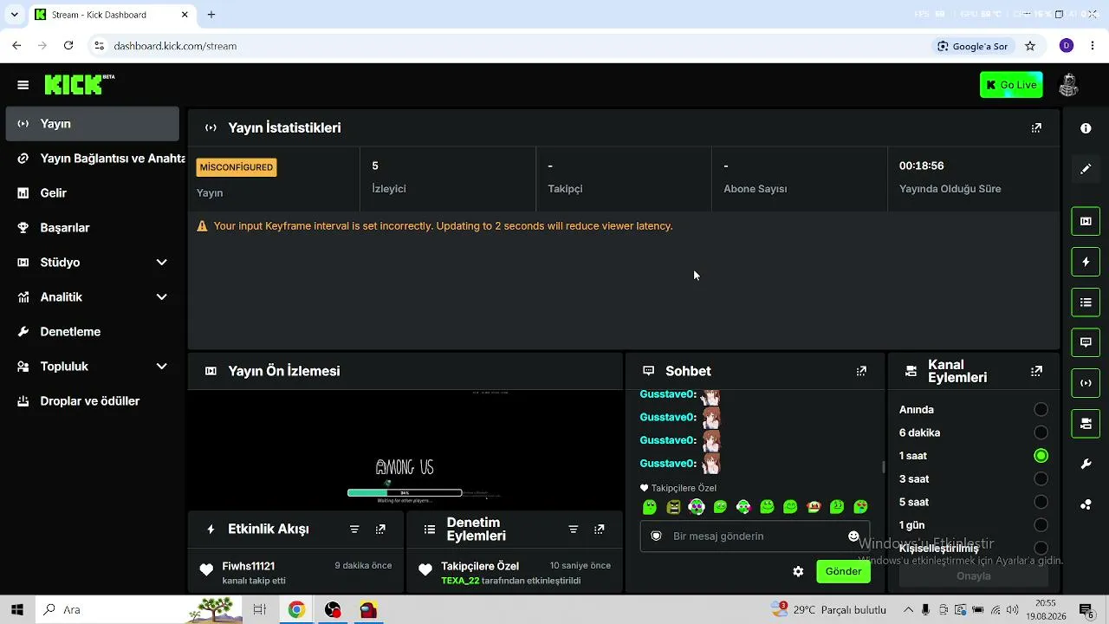1109x624 pixels.
Task: Open Droplar ve ödüller in the sidebar
Action: [x=93, y=401]
